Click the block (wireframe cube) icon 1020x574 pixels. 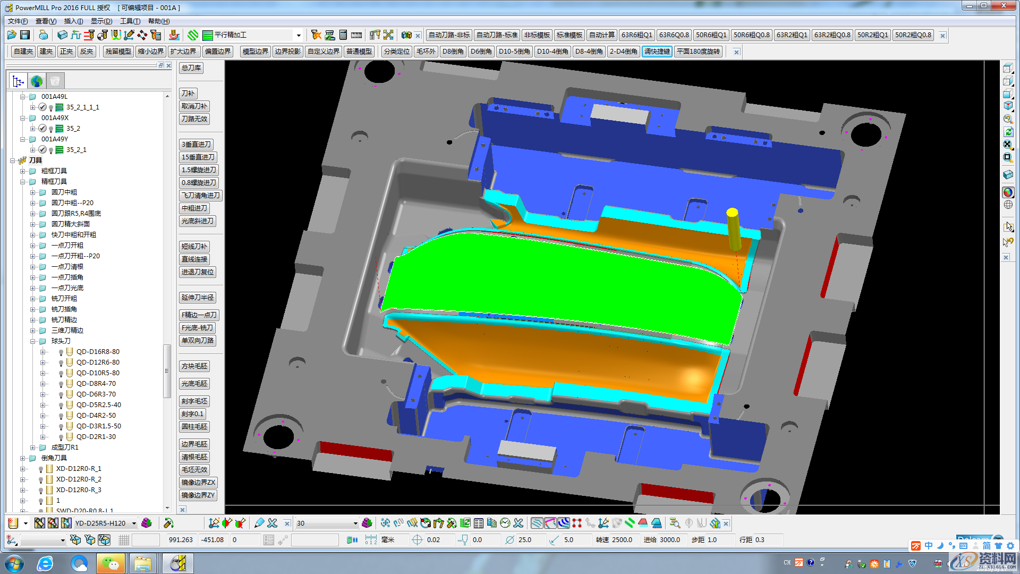(62, 35)
